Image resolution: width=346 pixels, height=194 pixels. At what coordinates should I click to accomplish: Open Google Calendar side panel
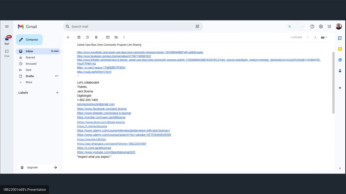point(340,38)
